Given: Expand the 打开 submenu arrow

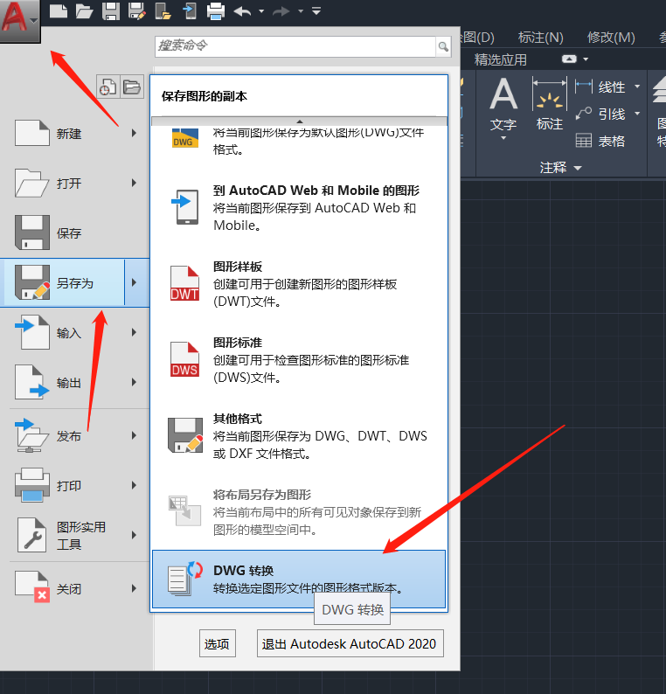Looking at the screenshot, I should pyautogui.click(x=134, y=183).
